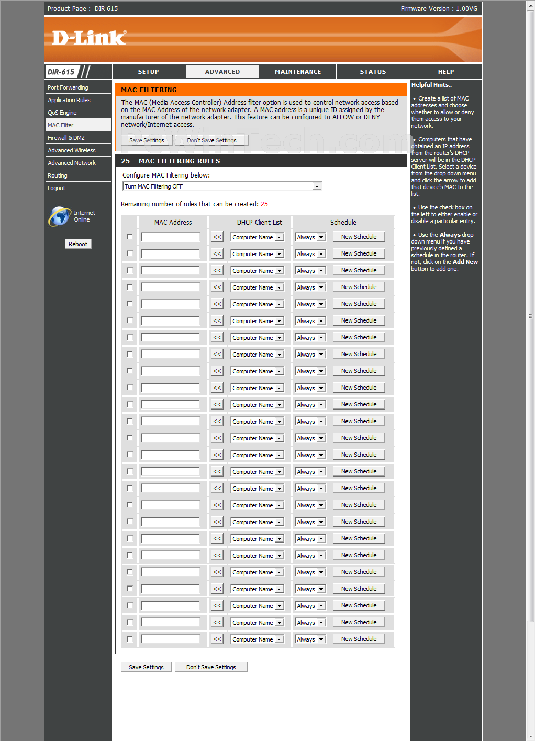The height and width of the screenshot is (741, 535).
Task: Click the << copy arrow in the third rule row
Action: [217, 271]
